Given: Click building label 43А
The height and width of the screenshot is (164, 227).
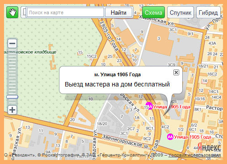Looking at the screenshot, I should 212,43.
